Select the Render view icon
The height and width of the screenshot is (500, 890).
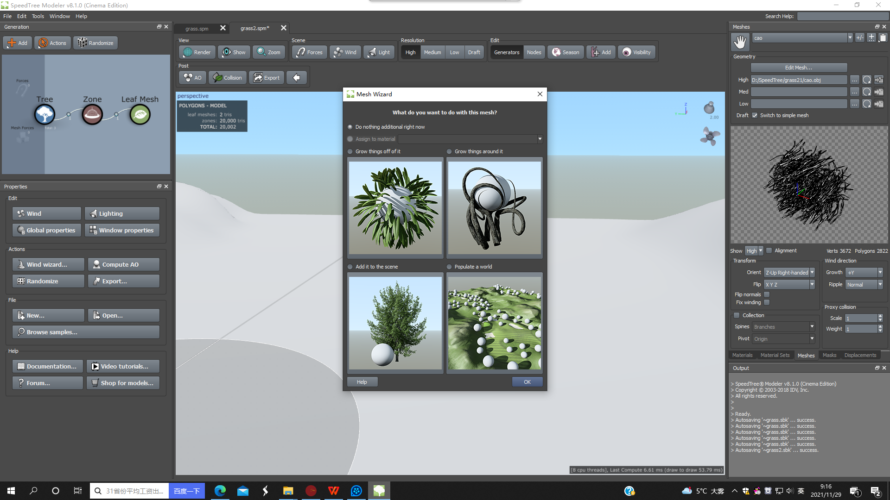pyautogui.click(x=197, y=52)
